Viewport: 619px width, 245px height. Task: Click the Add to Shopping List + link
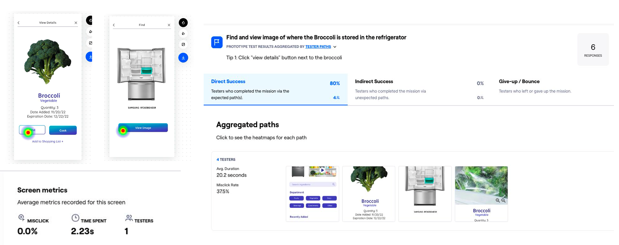[48, 142]
